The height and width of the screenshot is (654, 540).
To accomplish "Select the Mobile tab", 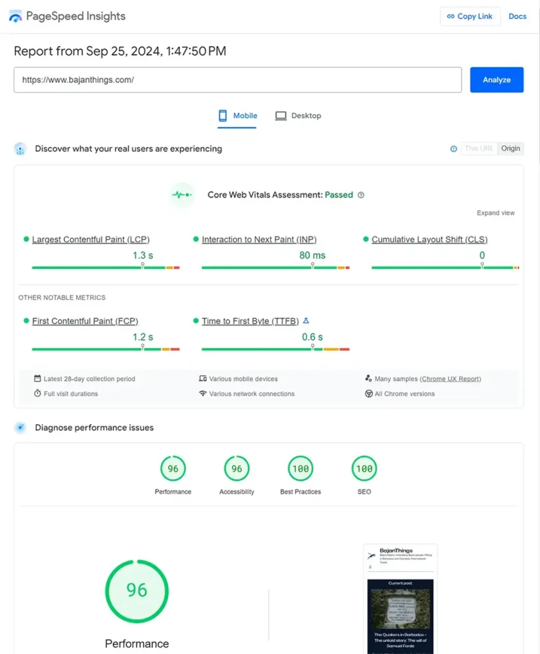I will click(237, 116).
